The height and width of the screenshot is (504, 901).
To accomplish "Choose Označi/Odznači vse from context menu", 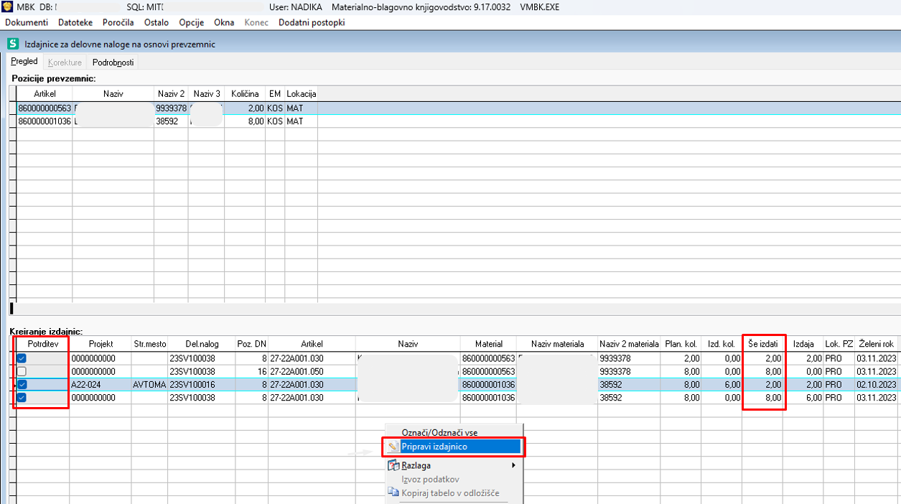I will pyautogui.click(x=439, y=433).
